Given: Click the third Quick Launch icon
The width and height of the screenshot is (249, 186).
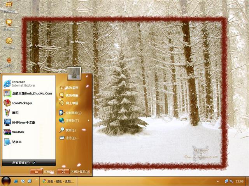Looking at the screenshot, I should point(30,181).
